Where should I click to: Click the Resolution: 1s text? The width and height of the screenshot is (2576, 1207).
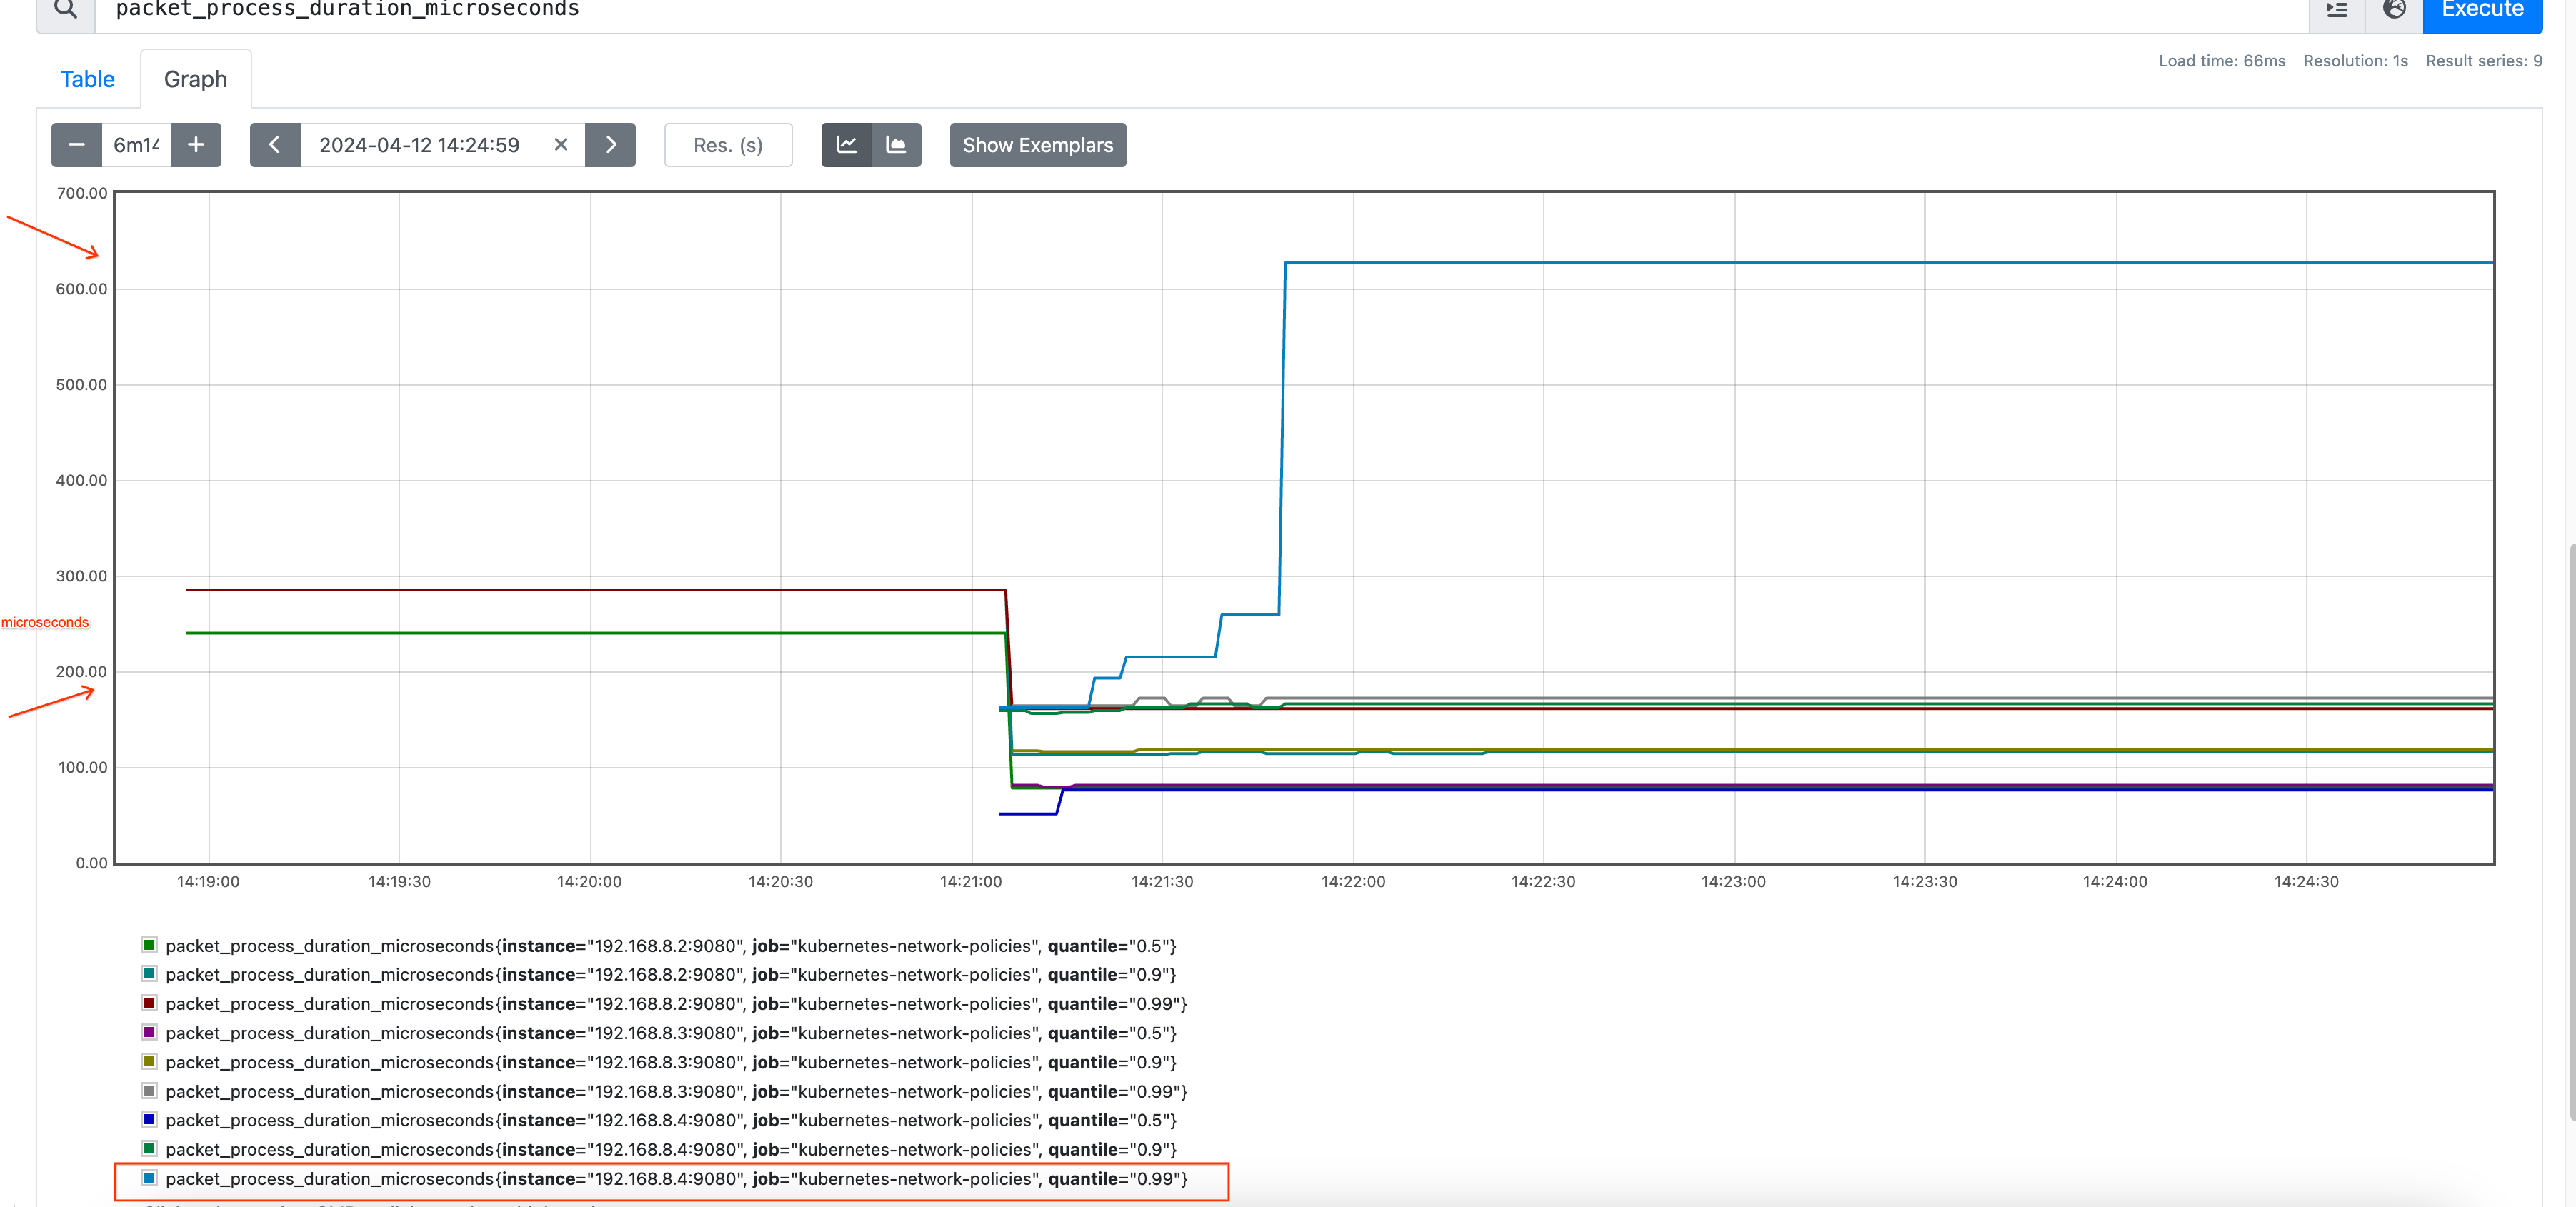pos(2355,61)
